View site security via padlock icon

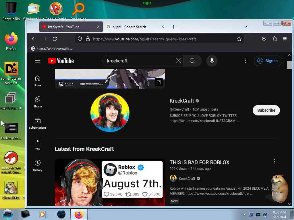(x=88, y=39)
